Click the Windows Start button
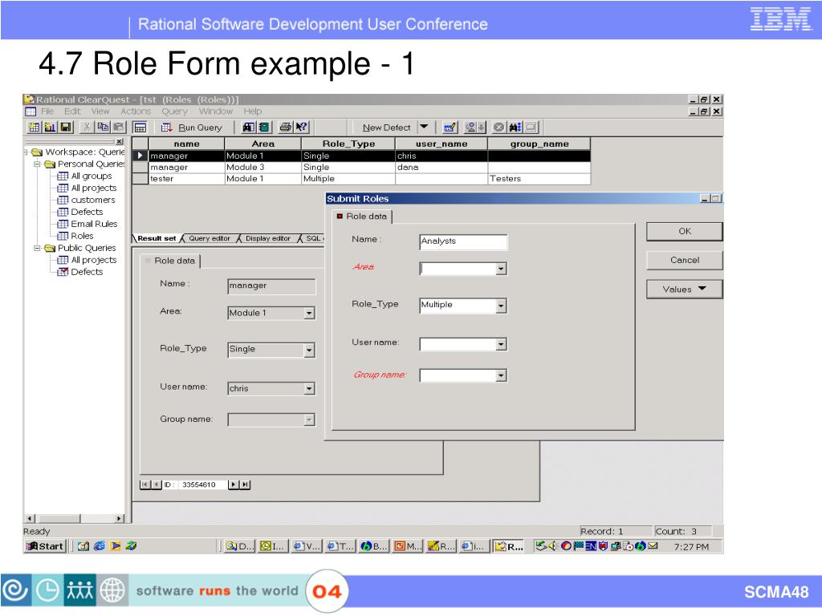This screenshot has height=616, width=822. point(45,546)
